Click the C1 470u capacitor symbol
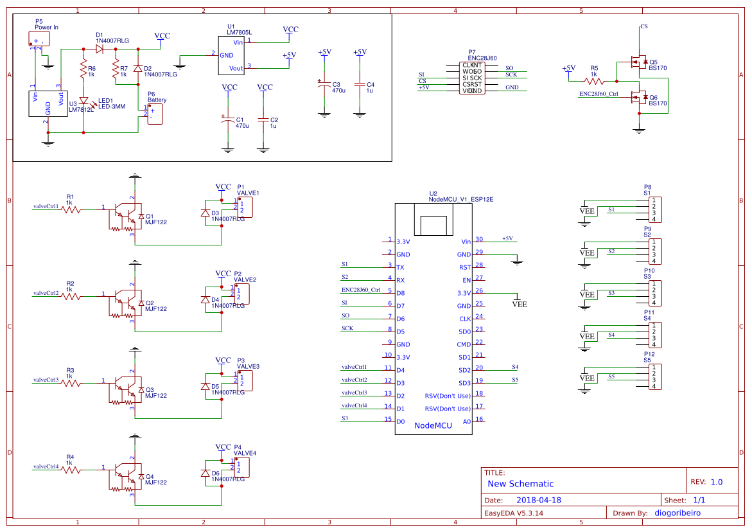Screen dimensions: 752x532 [228, 120]
